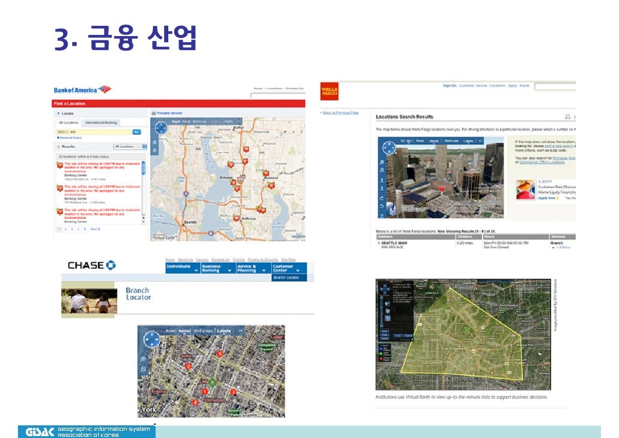Screen dimensions: 619x438
Task: Click the zoom-in icon on Bank of America map
Action: pos(154,142)
